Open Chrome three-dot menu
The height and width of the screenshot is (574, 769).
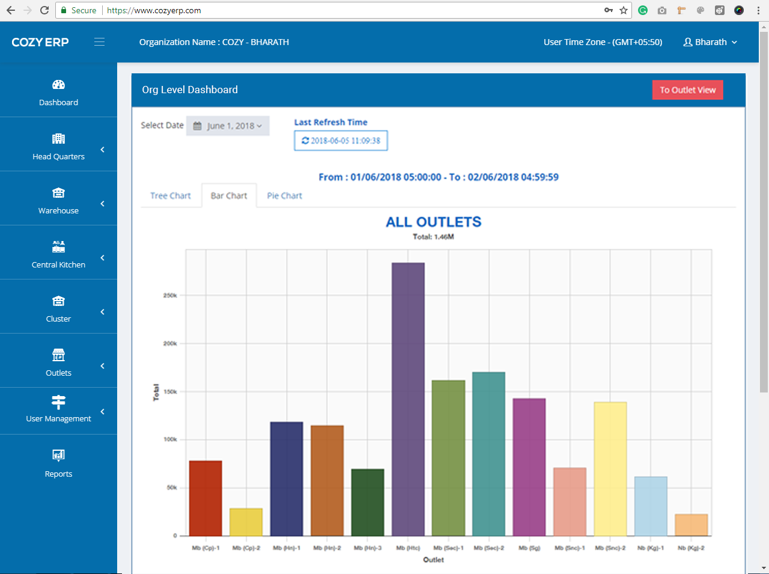coord(758,10)
